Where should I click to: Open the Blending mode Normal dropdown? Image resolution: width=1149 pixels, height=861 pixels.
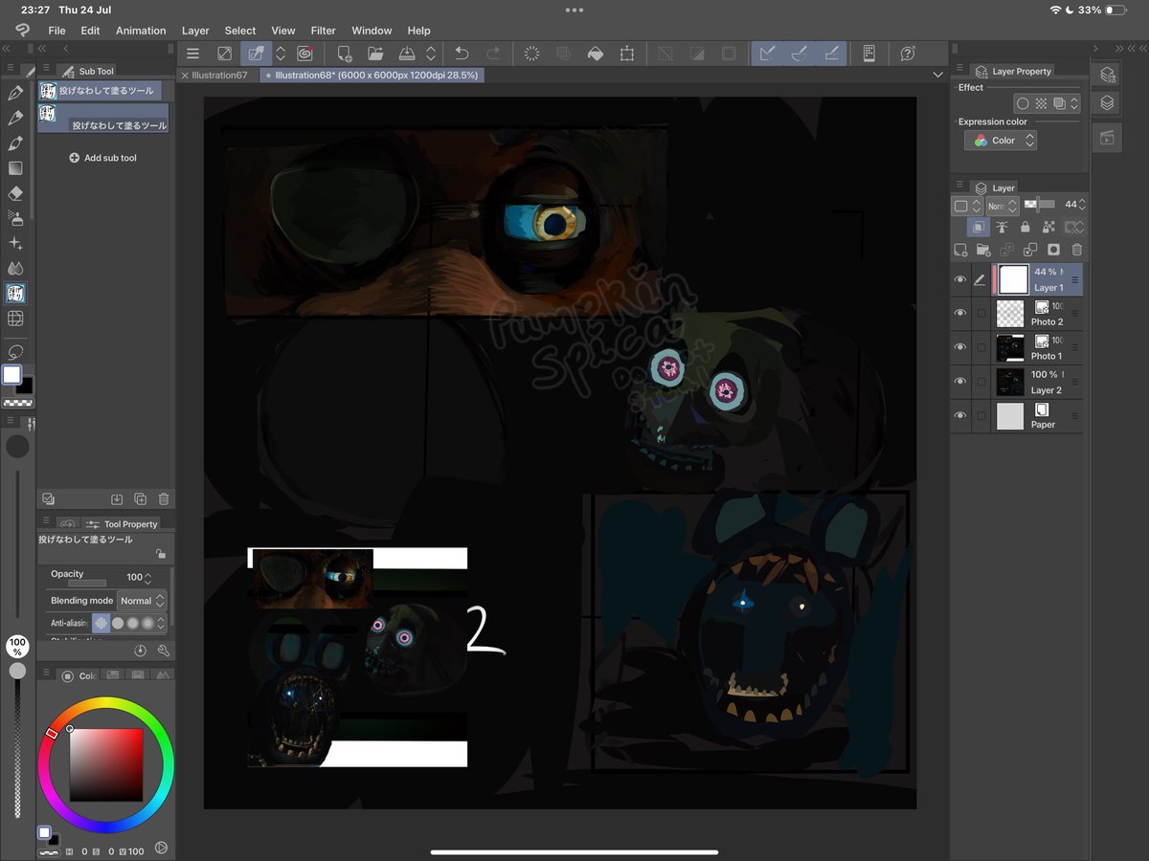pos(142,601)
